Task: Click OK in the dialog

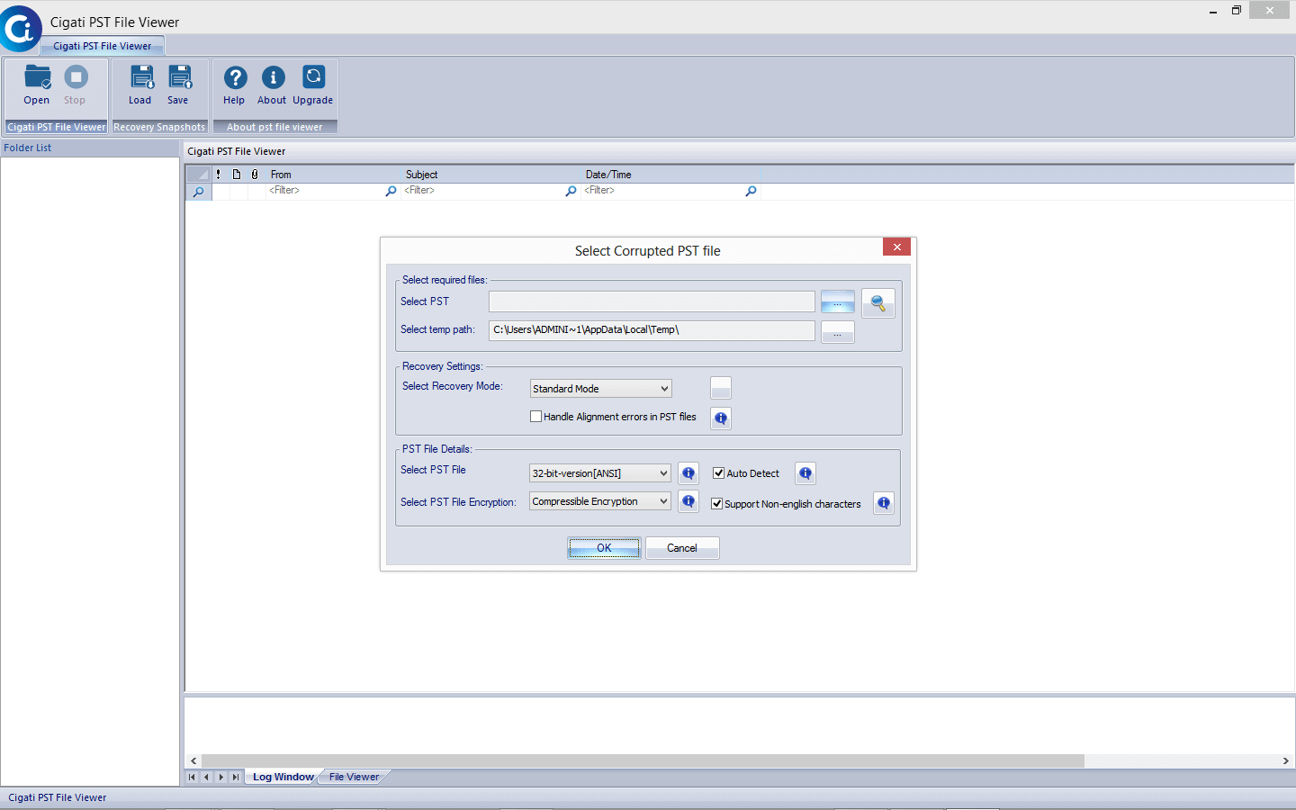Action: (x=604, y=548)
